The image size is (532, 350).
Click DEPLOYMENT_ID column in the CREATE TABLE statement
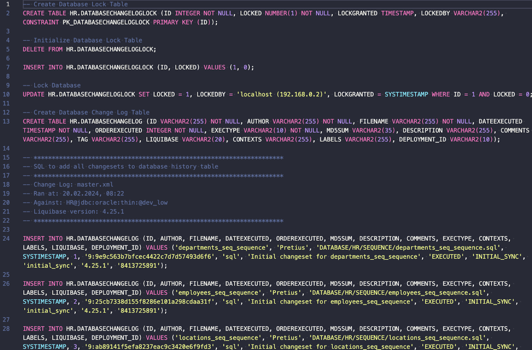(423, 140)
